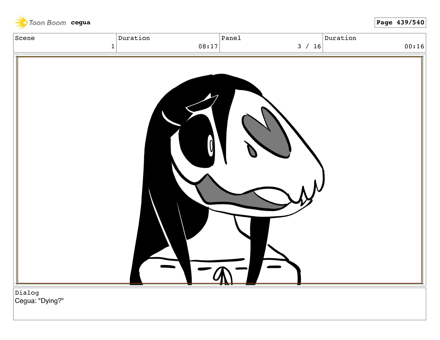Click the panel duration value '00:16'
This screenshot has width=440, height=340.
point(414,46)
